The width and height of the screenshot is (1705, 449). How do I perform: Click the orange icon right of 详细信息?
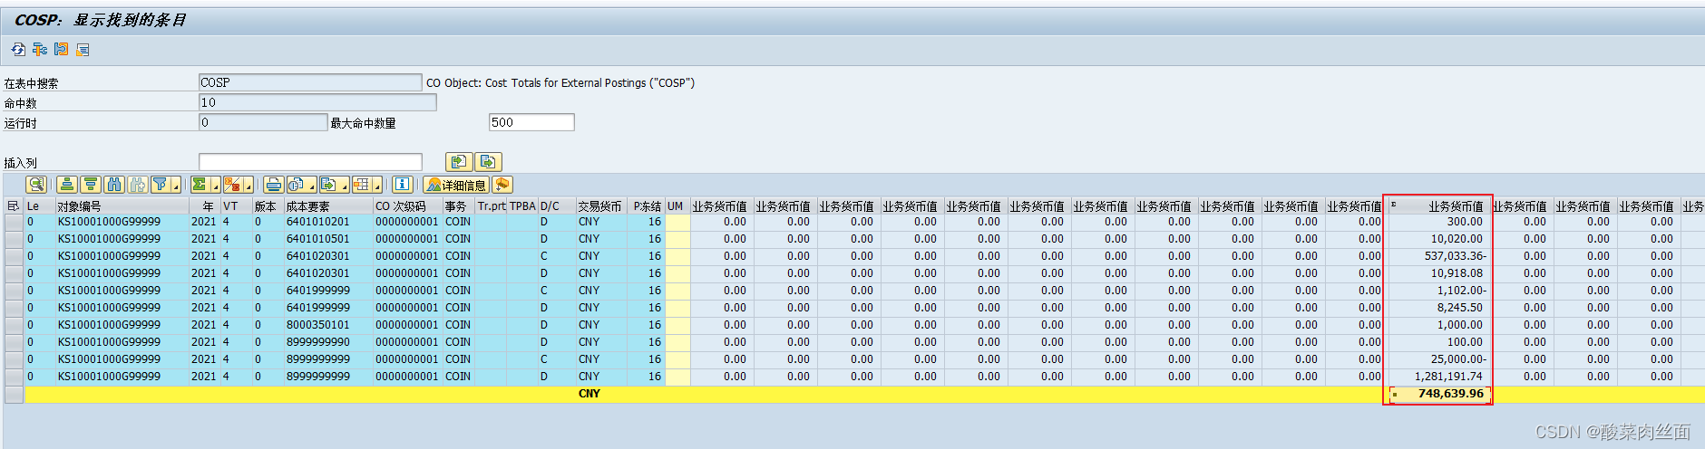click(x=502, y=185)
